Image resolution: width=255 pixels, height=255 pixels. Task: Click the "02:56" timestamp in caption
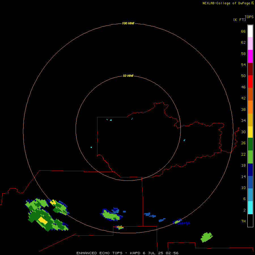[172, 253]
